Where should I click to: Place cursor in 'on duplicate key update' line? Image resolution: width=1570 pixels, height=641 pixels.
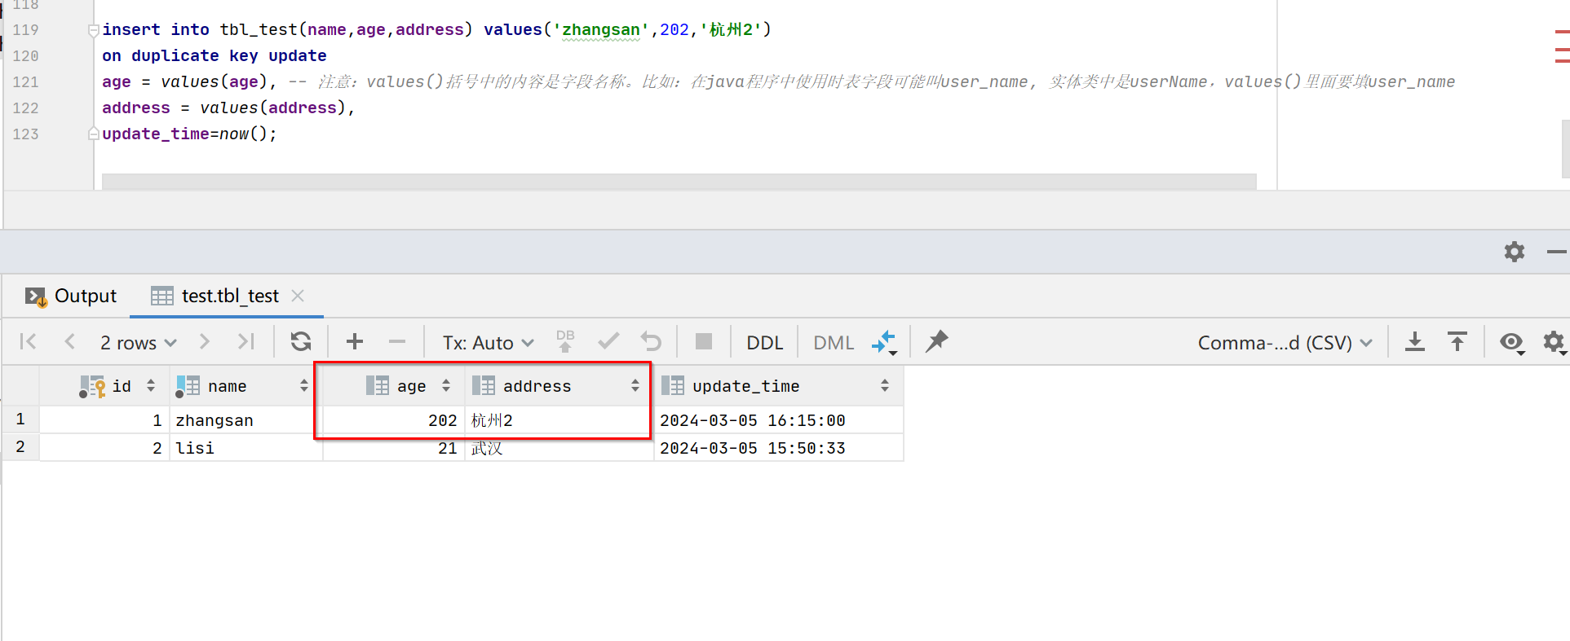tap(214, 55)
